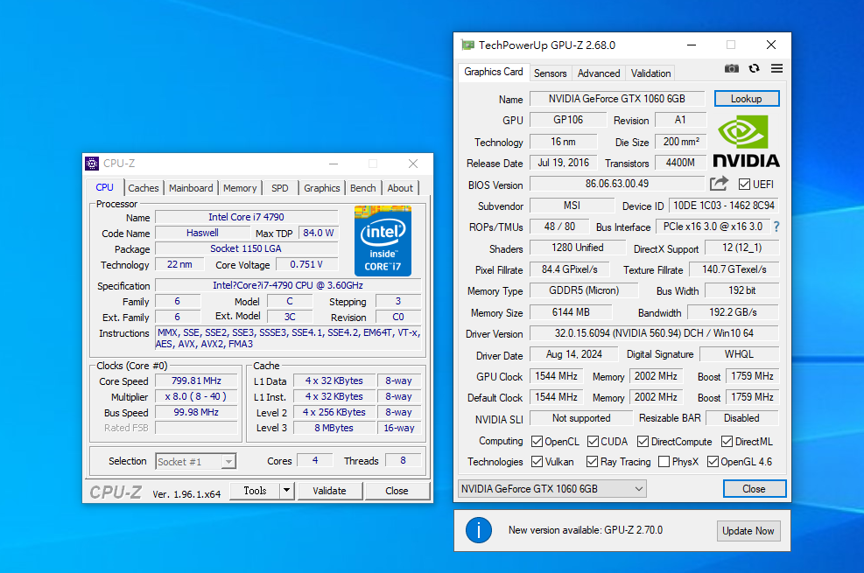Click the Core Voltage value 0.751 V
The width and height of the screenshot is (864, 573).
(306, 264)
